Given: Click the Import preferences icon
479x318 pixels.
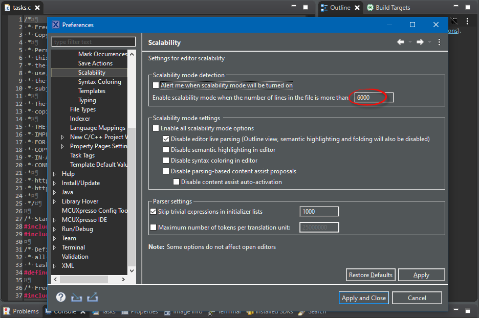Looking at the screenshot, I should [77, 297].
